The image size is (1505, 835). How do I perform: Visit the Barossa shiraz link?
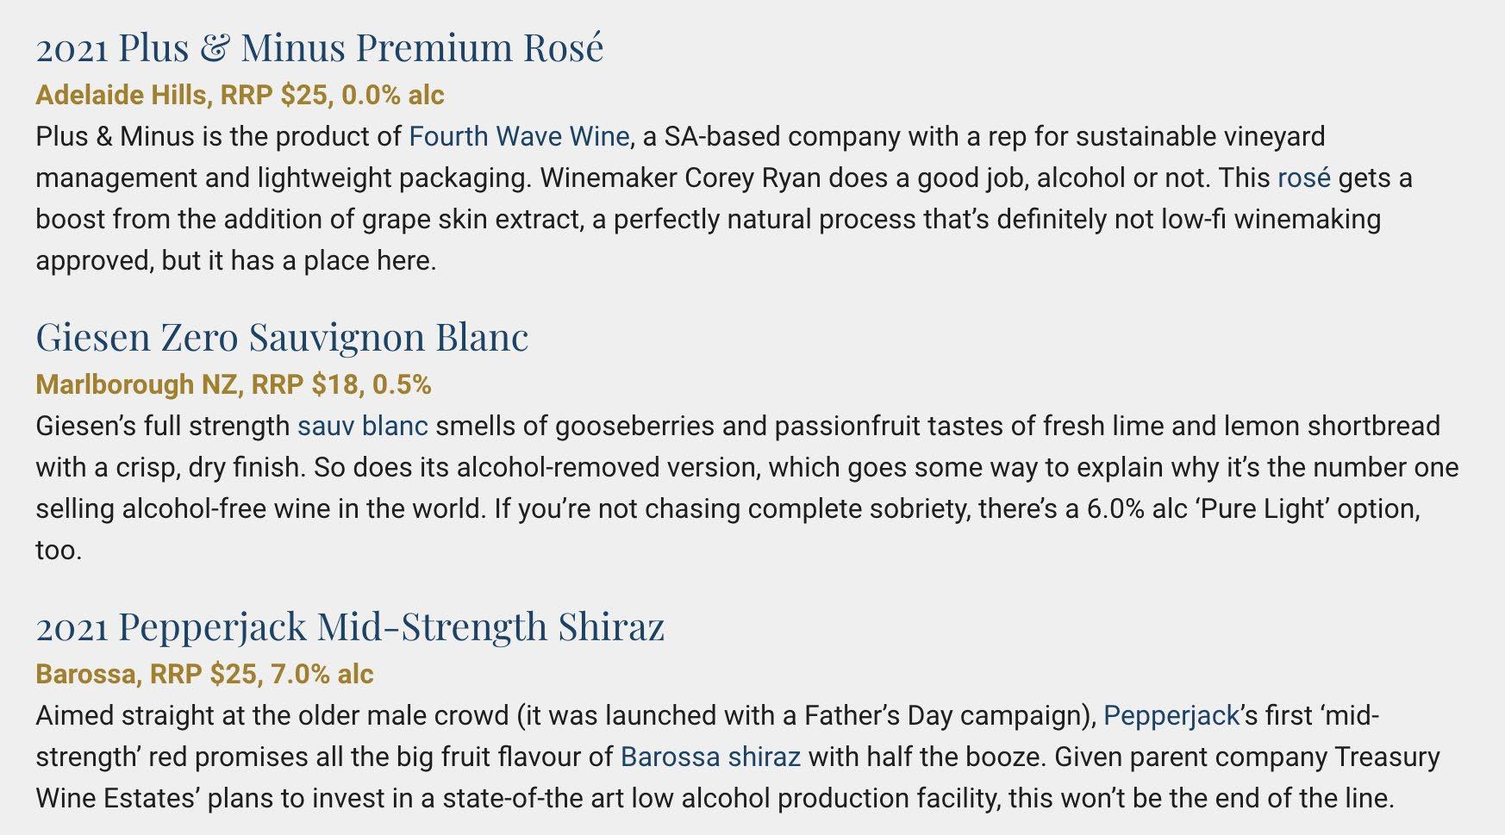point(710,757)
